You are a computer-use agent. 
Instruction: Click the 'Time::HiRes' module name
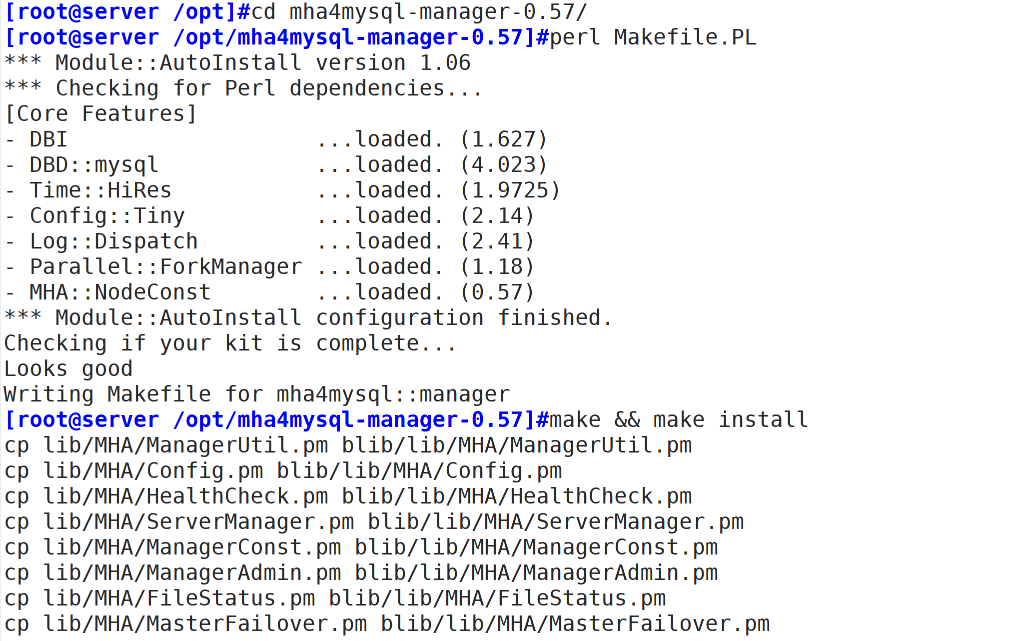click(101, 190)
